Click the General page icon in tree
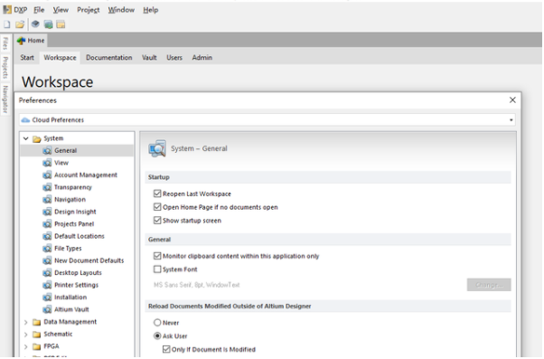 coord(47,151)
